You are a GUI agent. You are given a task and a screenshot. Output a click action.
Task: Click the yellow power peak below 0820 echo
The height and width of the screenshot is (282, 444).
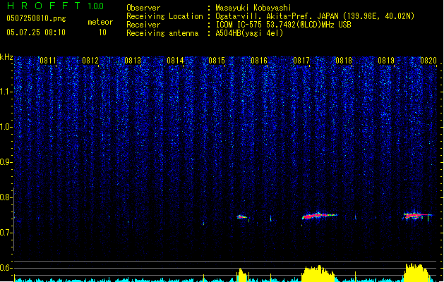[416, 273]
